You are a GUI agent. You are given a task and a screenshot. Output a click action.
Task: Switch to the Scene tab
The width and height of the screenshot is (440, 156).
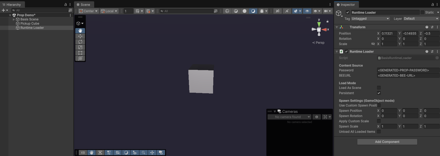click(x=84, y=4)
